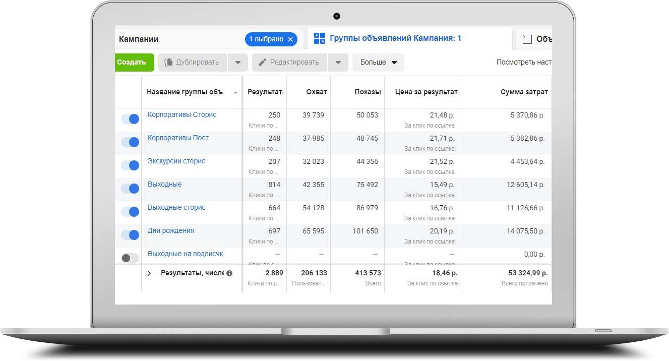Select the 53 324,99 р. total spent value
Screen dimensions: 669x361
point(528,273)
